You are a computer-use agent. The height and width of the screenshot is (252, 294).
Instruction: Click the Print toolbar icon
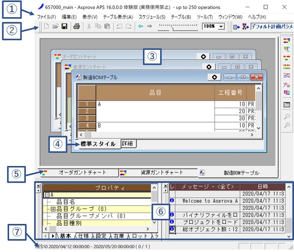tap(76, 26)
